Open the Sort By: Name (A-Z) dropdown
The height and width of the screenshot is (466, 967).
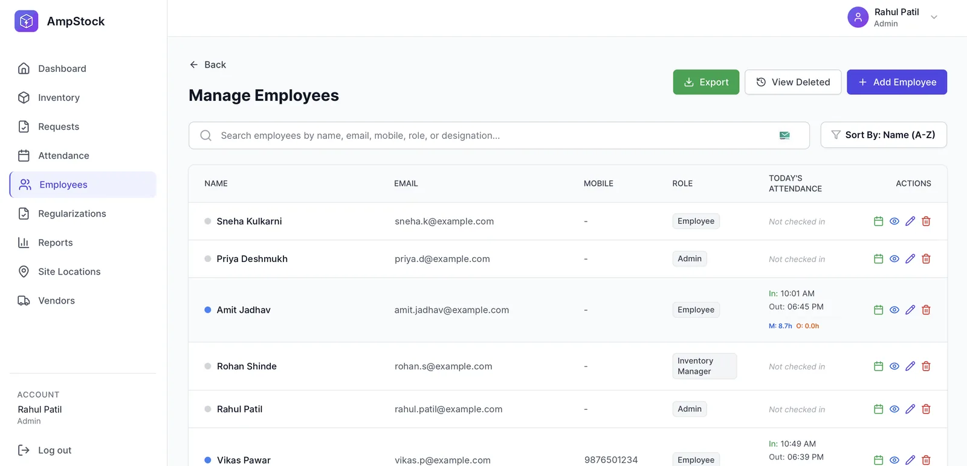click(884, 135)
